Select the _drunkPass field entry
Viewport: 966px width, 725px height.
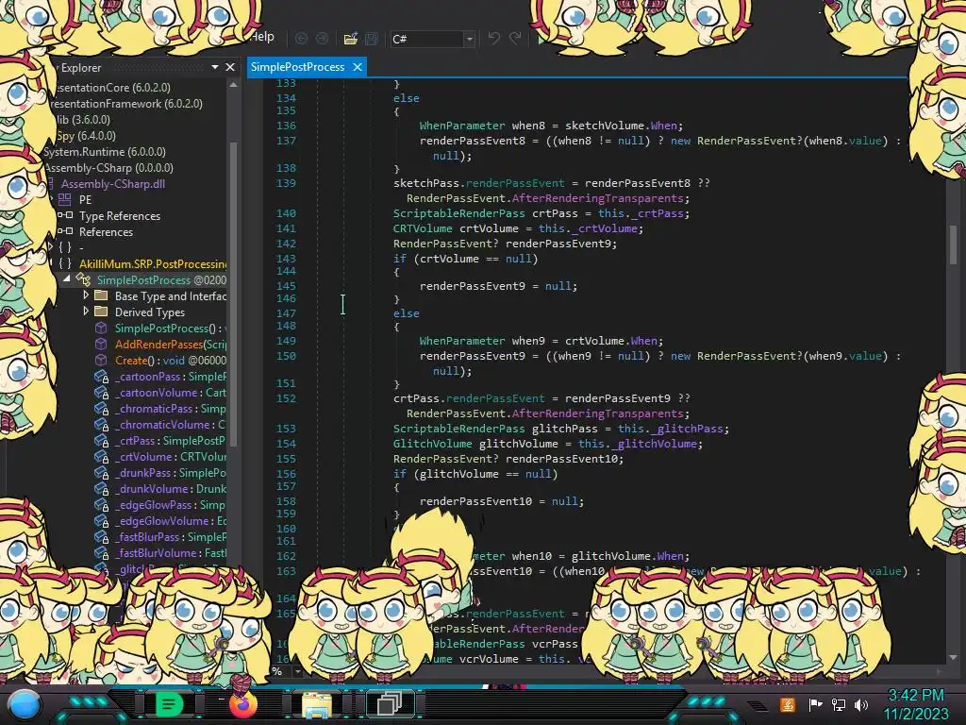point(171,473)
